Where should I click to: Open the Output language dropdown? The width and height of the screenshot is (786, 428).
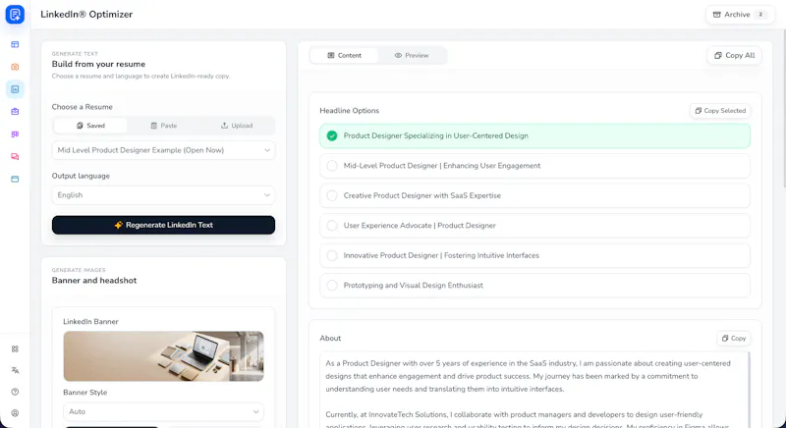tap(163, 195)
